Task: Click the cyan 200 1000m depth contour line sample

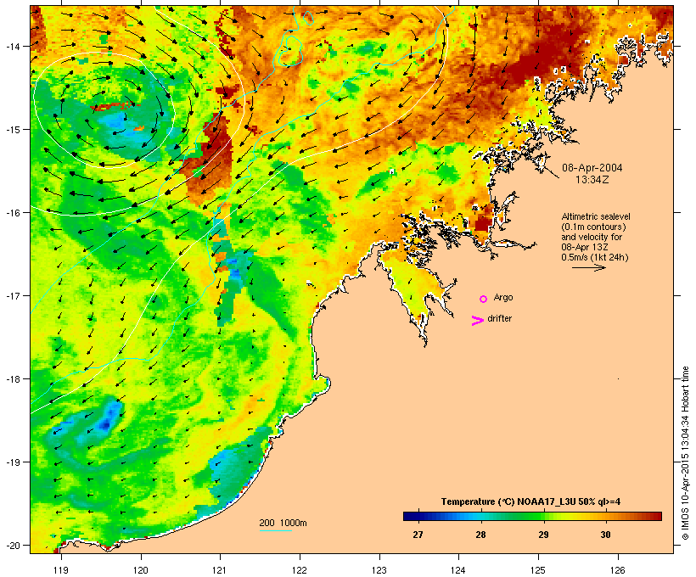Action: coord(276,530)
